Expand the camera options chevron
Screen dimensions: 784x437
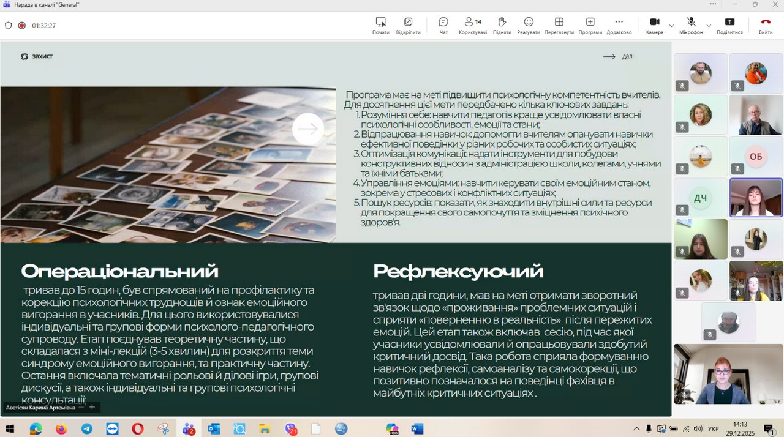tap(671, 26)
